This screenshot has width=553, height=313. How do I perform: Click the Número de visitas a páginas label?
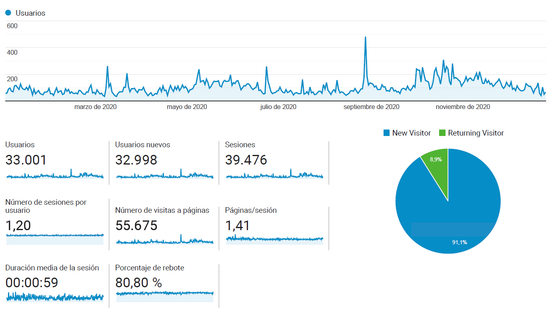[x=162, y=210]
